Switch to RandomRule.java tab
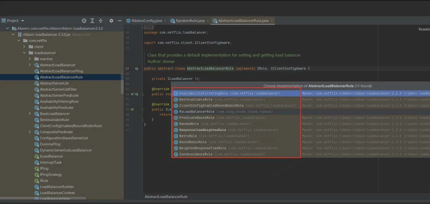430x204 pixels. [x=190, y=21]
